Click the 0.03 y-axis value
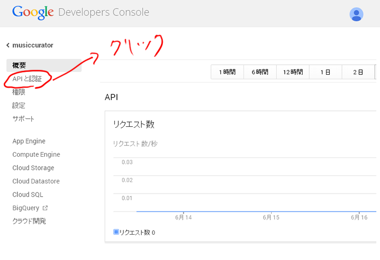The image size is (380, 260). (127, 162)
